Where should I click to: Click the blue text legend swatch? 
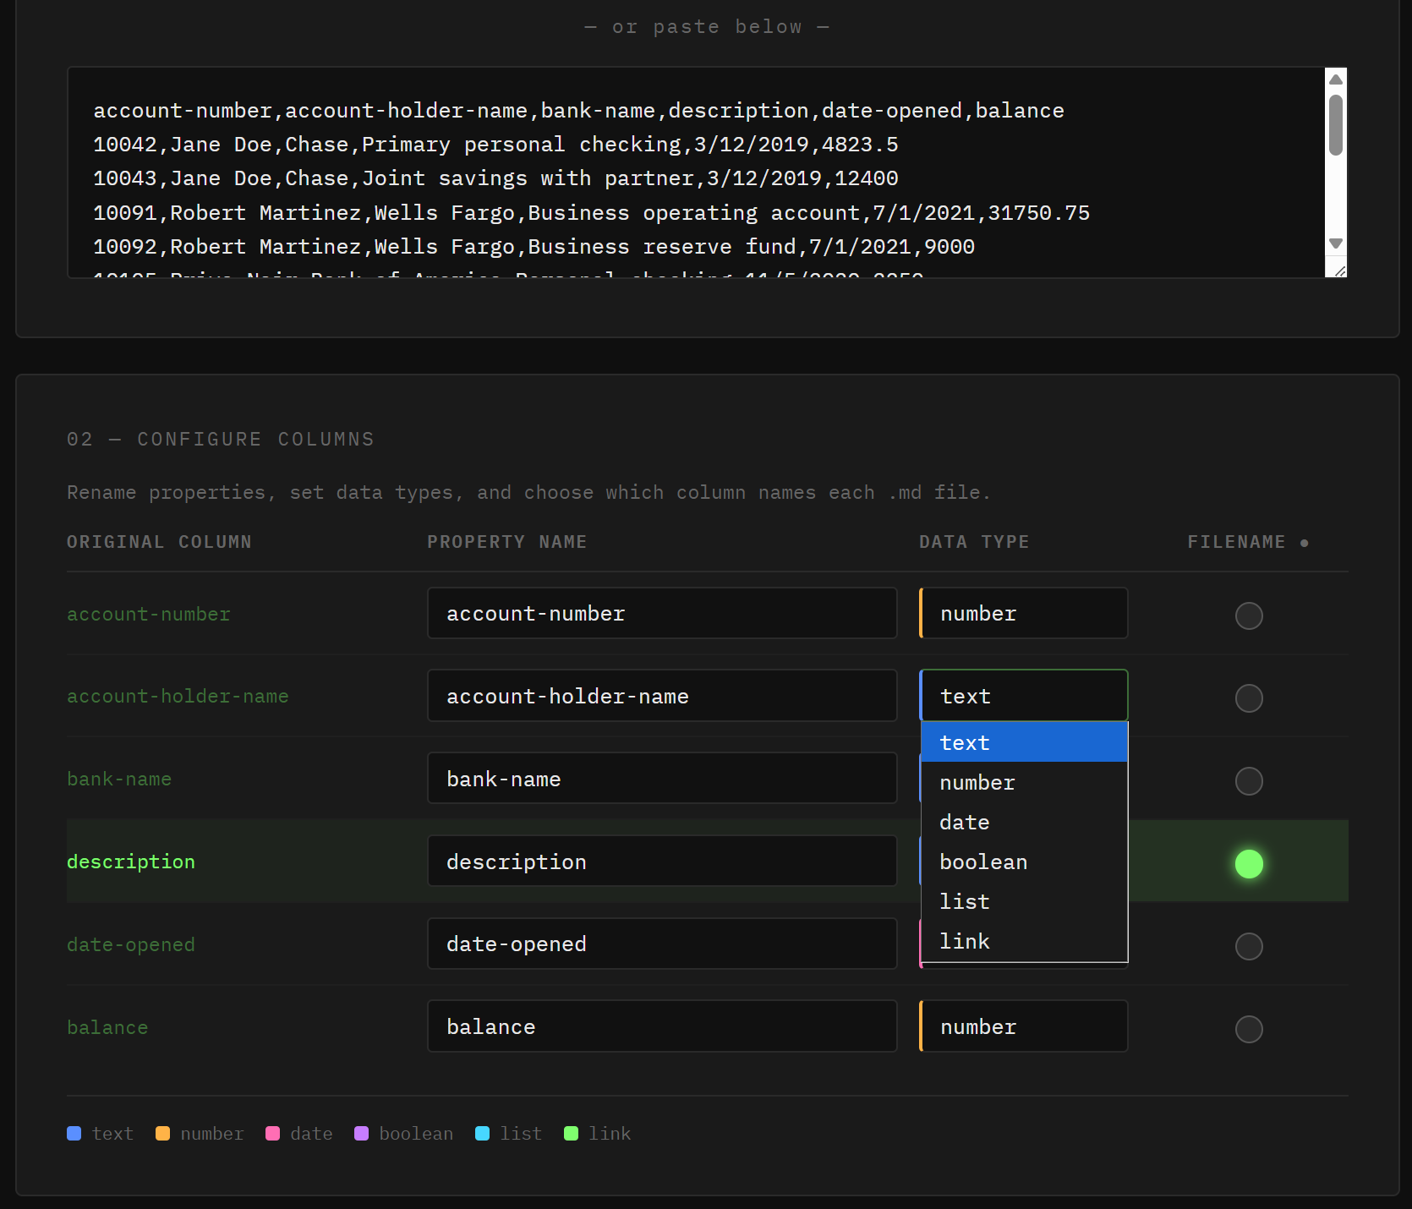(x=74, y=1134)
